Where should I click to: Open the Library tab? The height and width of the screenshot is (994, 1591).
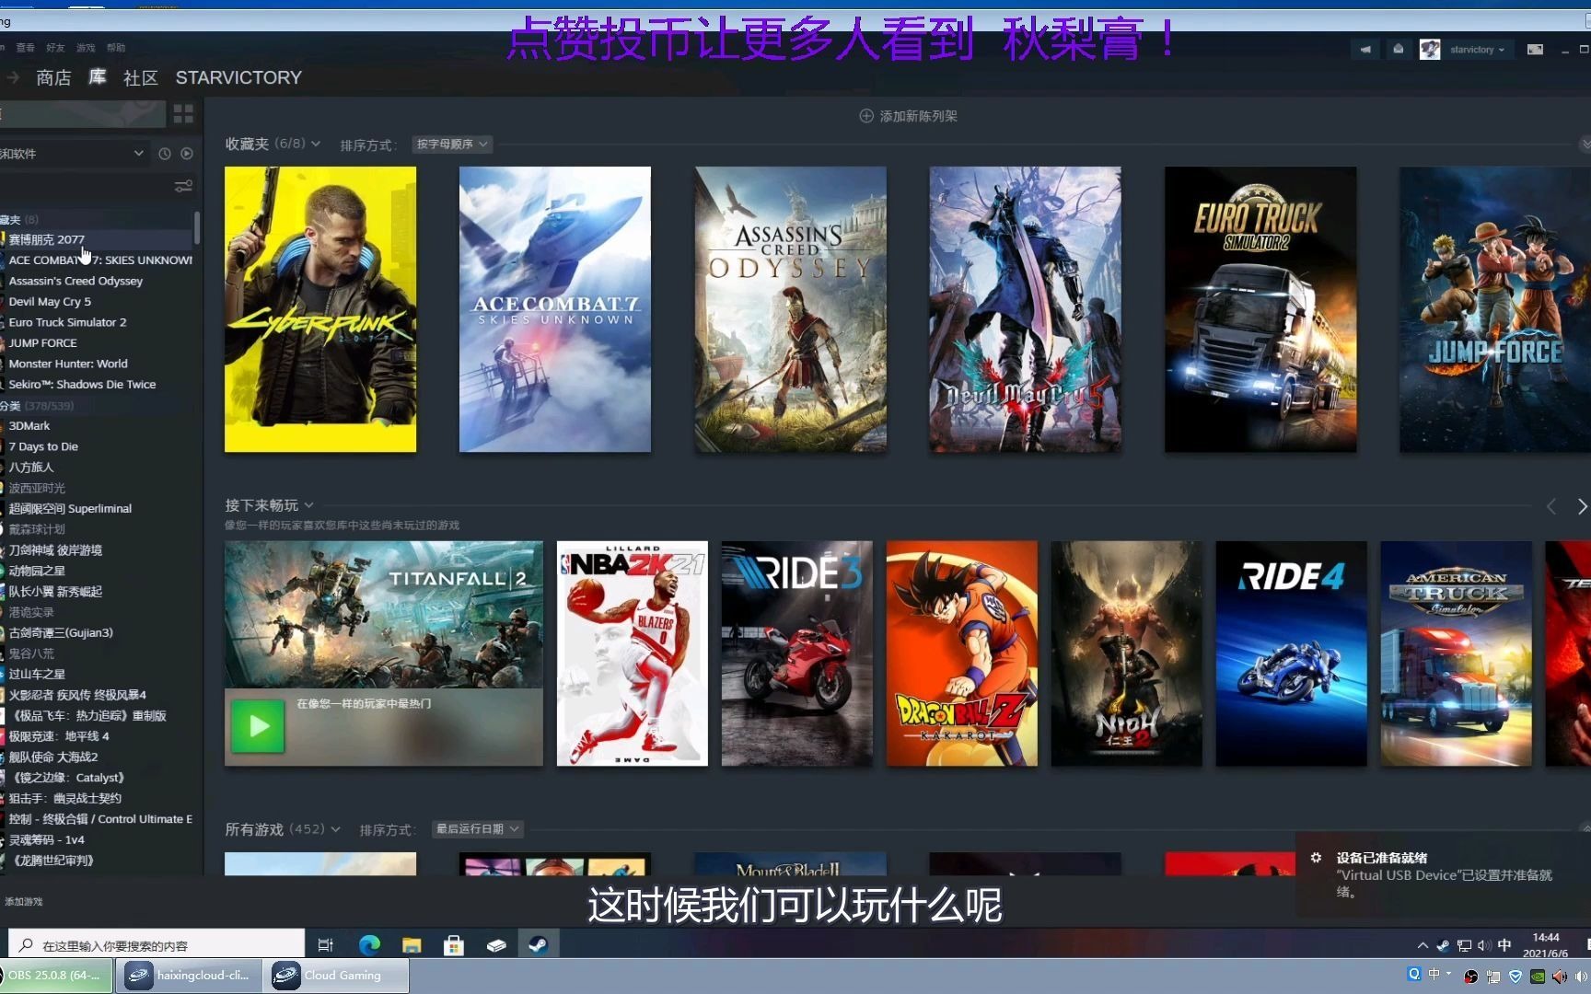(x=98, y=77)
